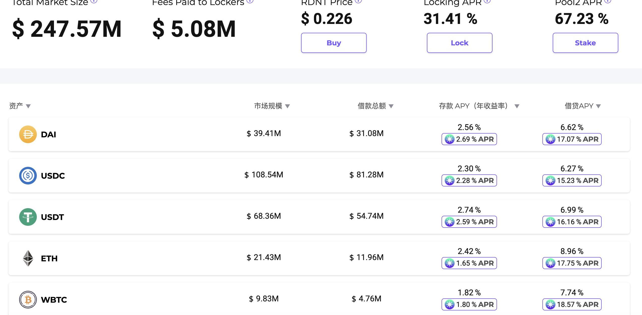Screen dimensions: 642x315
Task: Click WBTC borrow APY 7.74 %
Action: pyautogui.click(x=572, y=293)
